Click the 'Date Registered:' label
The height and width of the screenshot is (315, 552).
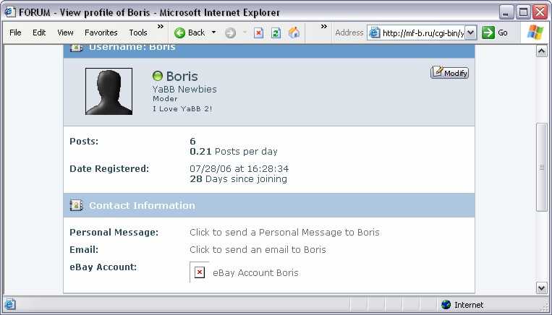[109, 169]
